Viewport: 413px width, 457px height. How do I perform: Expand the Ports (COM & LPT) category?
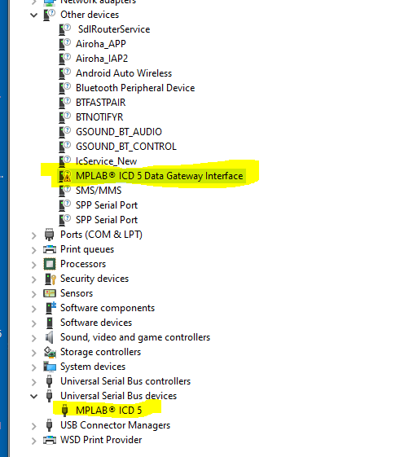(x=34, y=235)
